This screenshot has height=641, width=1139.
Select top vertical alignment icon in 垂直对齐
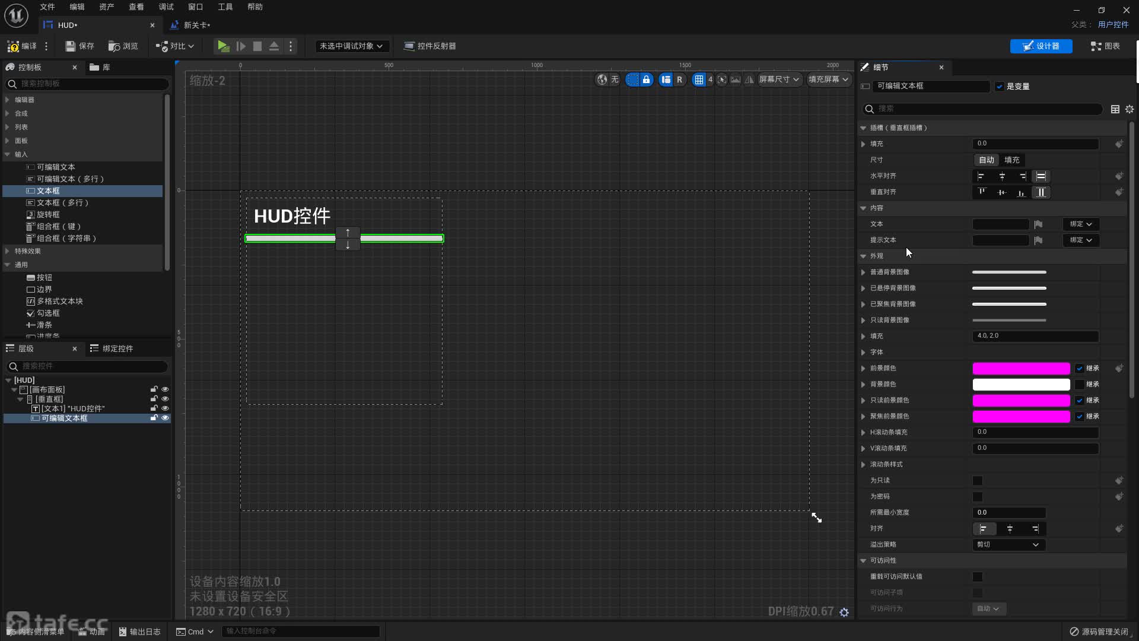[x=982, y=192]
